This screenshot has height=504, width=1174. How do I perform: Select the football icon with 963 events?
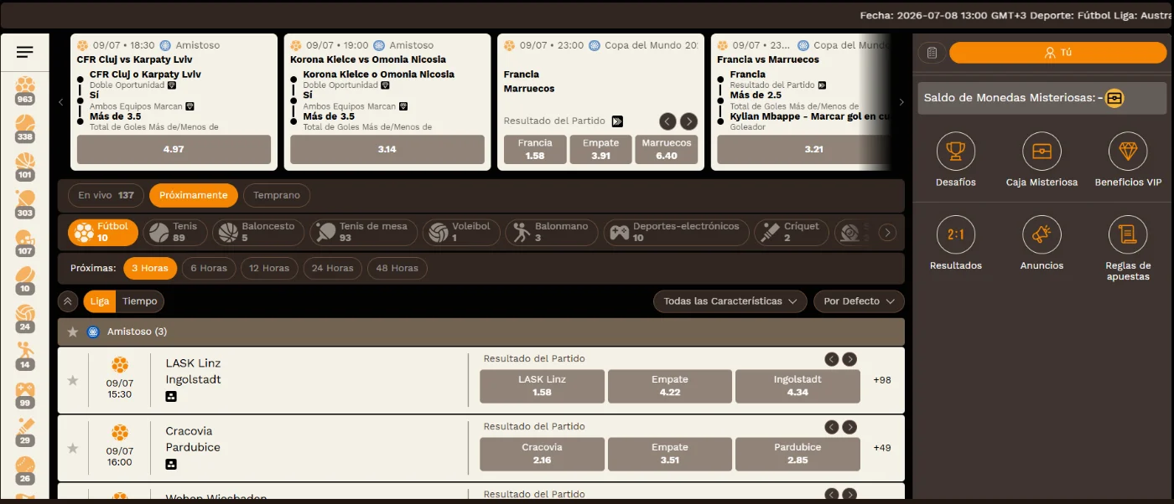[25, 90]
